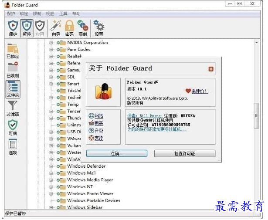Image resolution: width=268 pixels, height=220 pixels.
Task: Click the Windows Mail folder icon
Action: tap(63, 173)
